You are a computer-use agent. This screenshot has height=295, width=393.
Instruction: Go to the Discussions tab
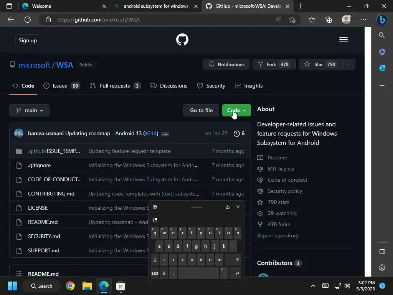(169, 86)
